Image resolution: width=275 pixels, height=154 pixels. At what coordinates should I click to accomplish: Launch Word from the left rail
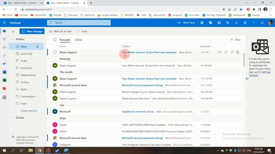pyautogui.click(x=4, y=72)
